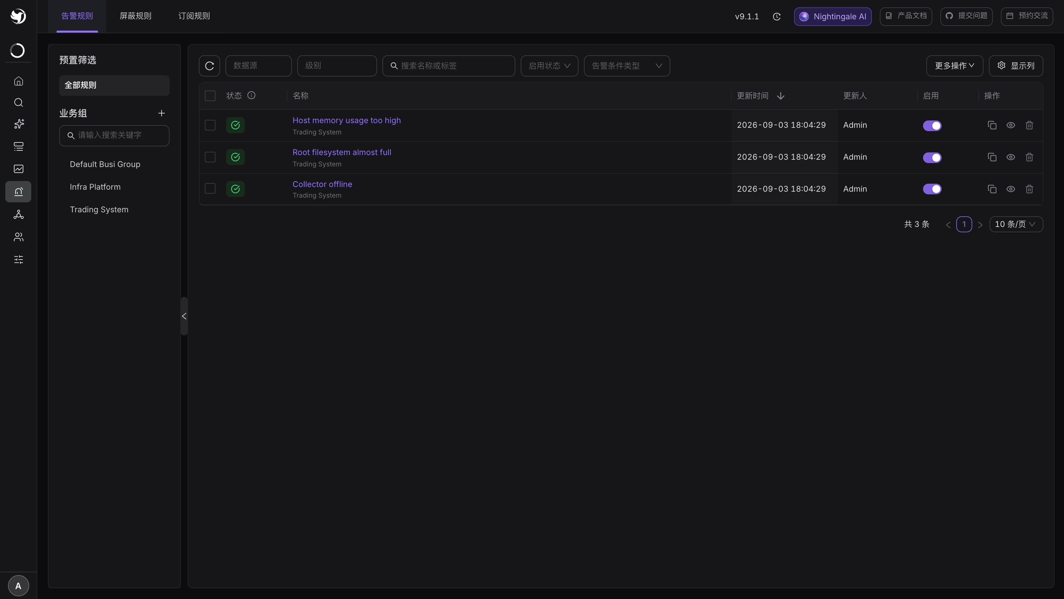Open the users icon in the sidebar
The height and width of the screenshot is (599, 1064).
pyautogui.click(x=18, y=237)
